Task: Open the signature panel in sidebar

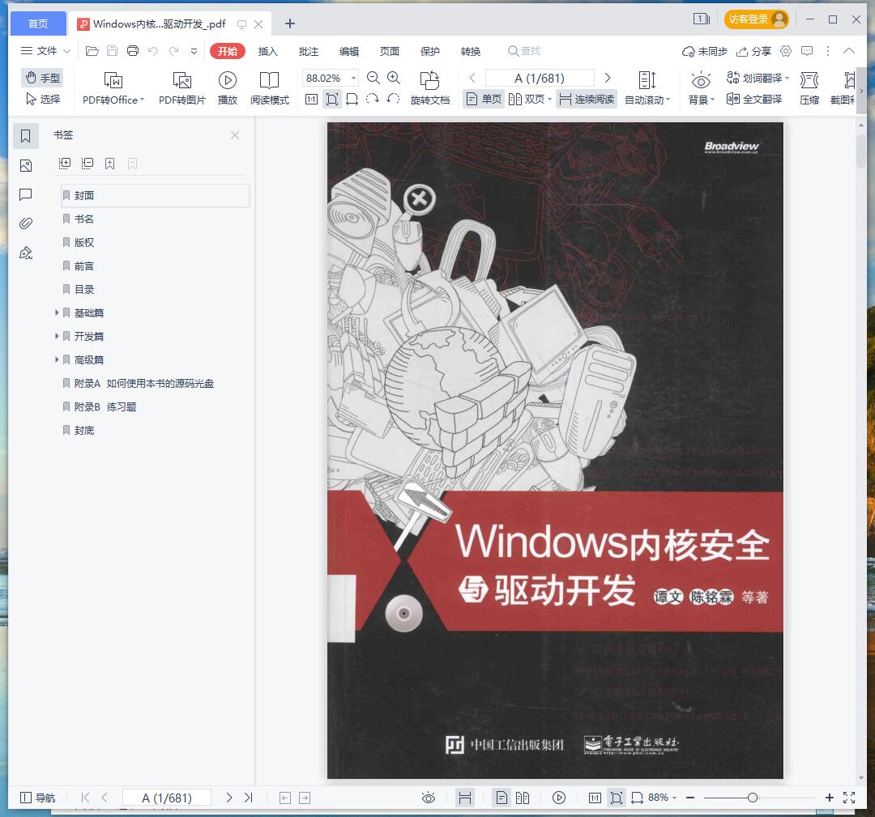Action: tap(26, 253)
